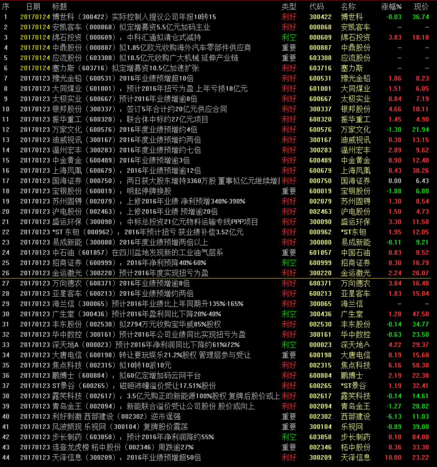Sort by the 现价 column header
This screenshot has width=437, height=467.
tap(421, 7)
